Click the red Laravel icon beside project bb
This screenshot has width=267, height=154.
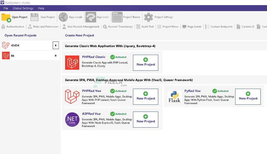tap(6, 55)
